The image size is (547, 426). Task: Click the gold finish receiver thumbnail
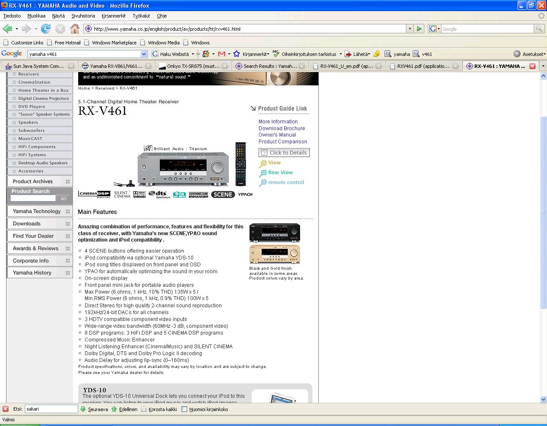tap(274, 254)
